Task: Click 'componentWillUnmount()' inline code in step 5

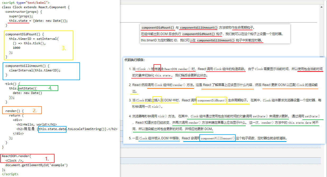Action: coord(218,138)
